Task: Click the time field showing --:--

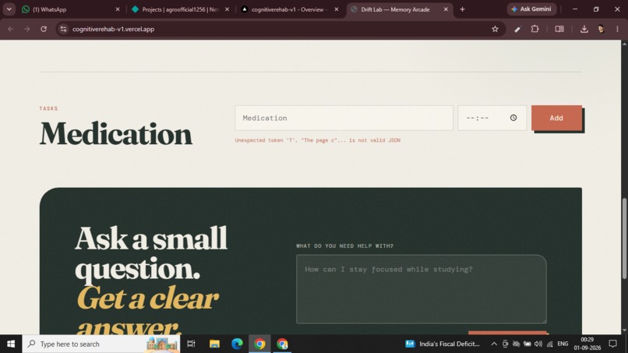Action: tap(492, 118)
